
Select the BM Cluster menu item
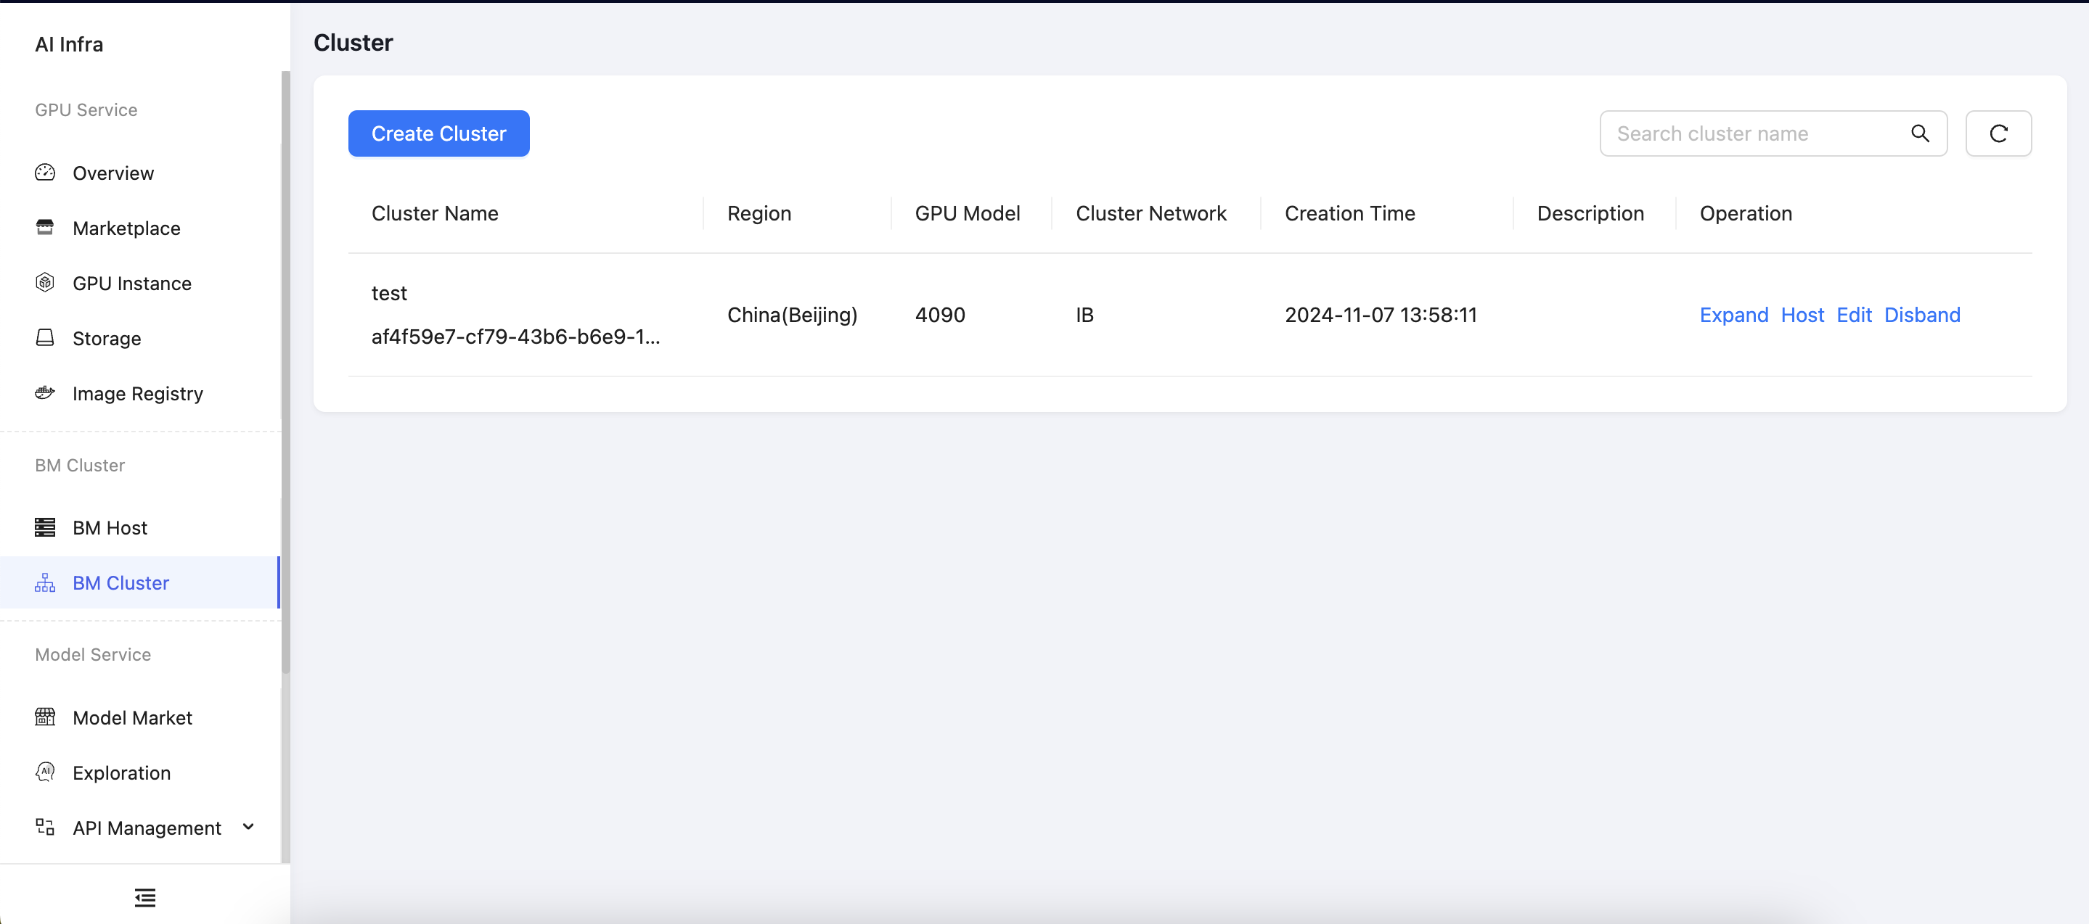pyautogui.click(x=139, y=583)
